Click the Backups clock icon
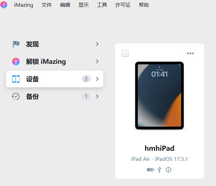The image size is (216, 186). click(x=16, y=96)
